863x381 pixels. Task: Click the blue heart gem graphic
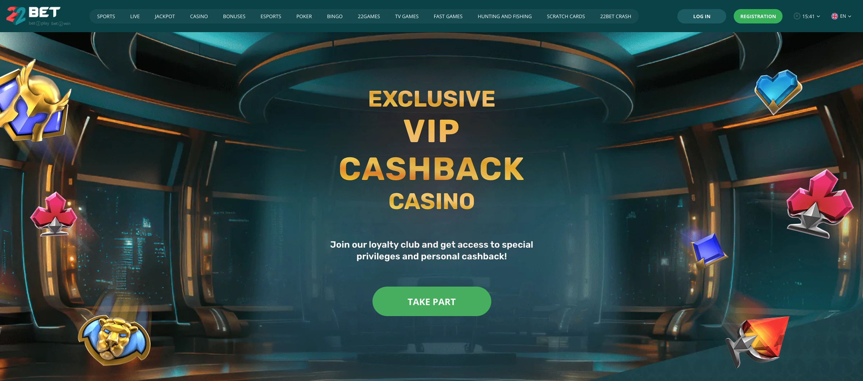pyautogui.click(x=778, y=91)
